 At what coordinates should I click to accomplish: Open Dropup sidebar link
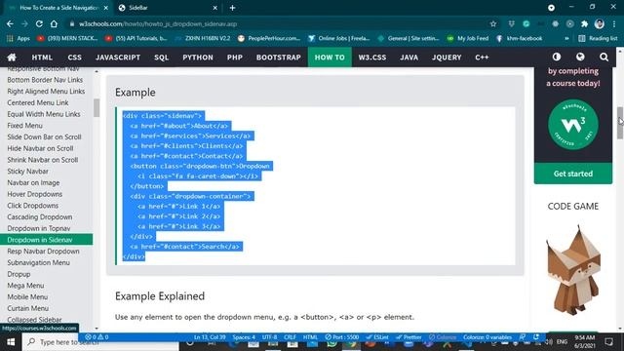point(19,275)
